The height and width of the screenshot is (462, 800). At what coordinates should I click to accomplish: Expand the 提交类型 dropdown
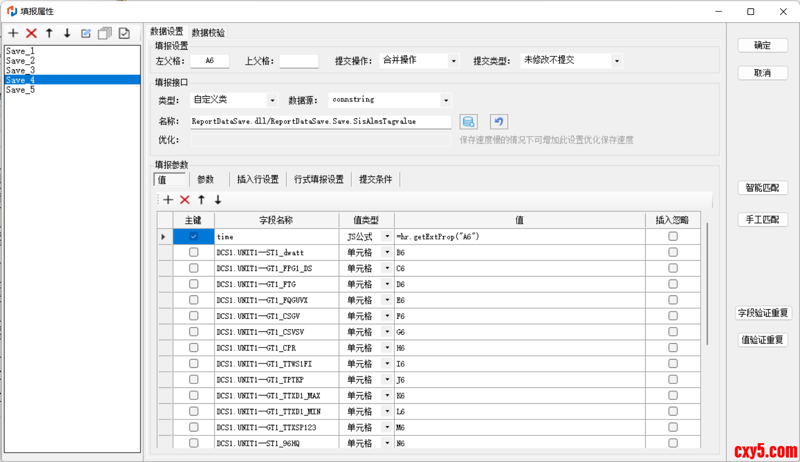click(x=617, y=61)
